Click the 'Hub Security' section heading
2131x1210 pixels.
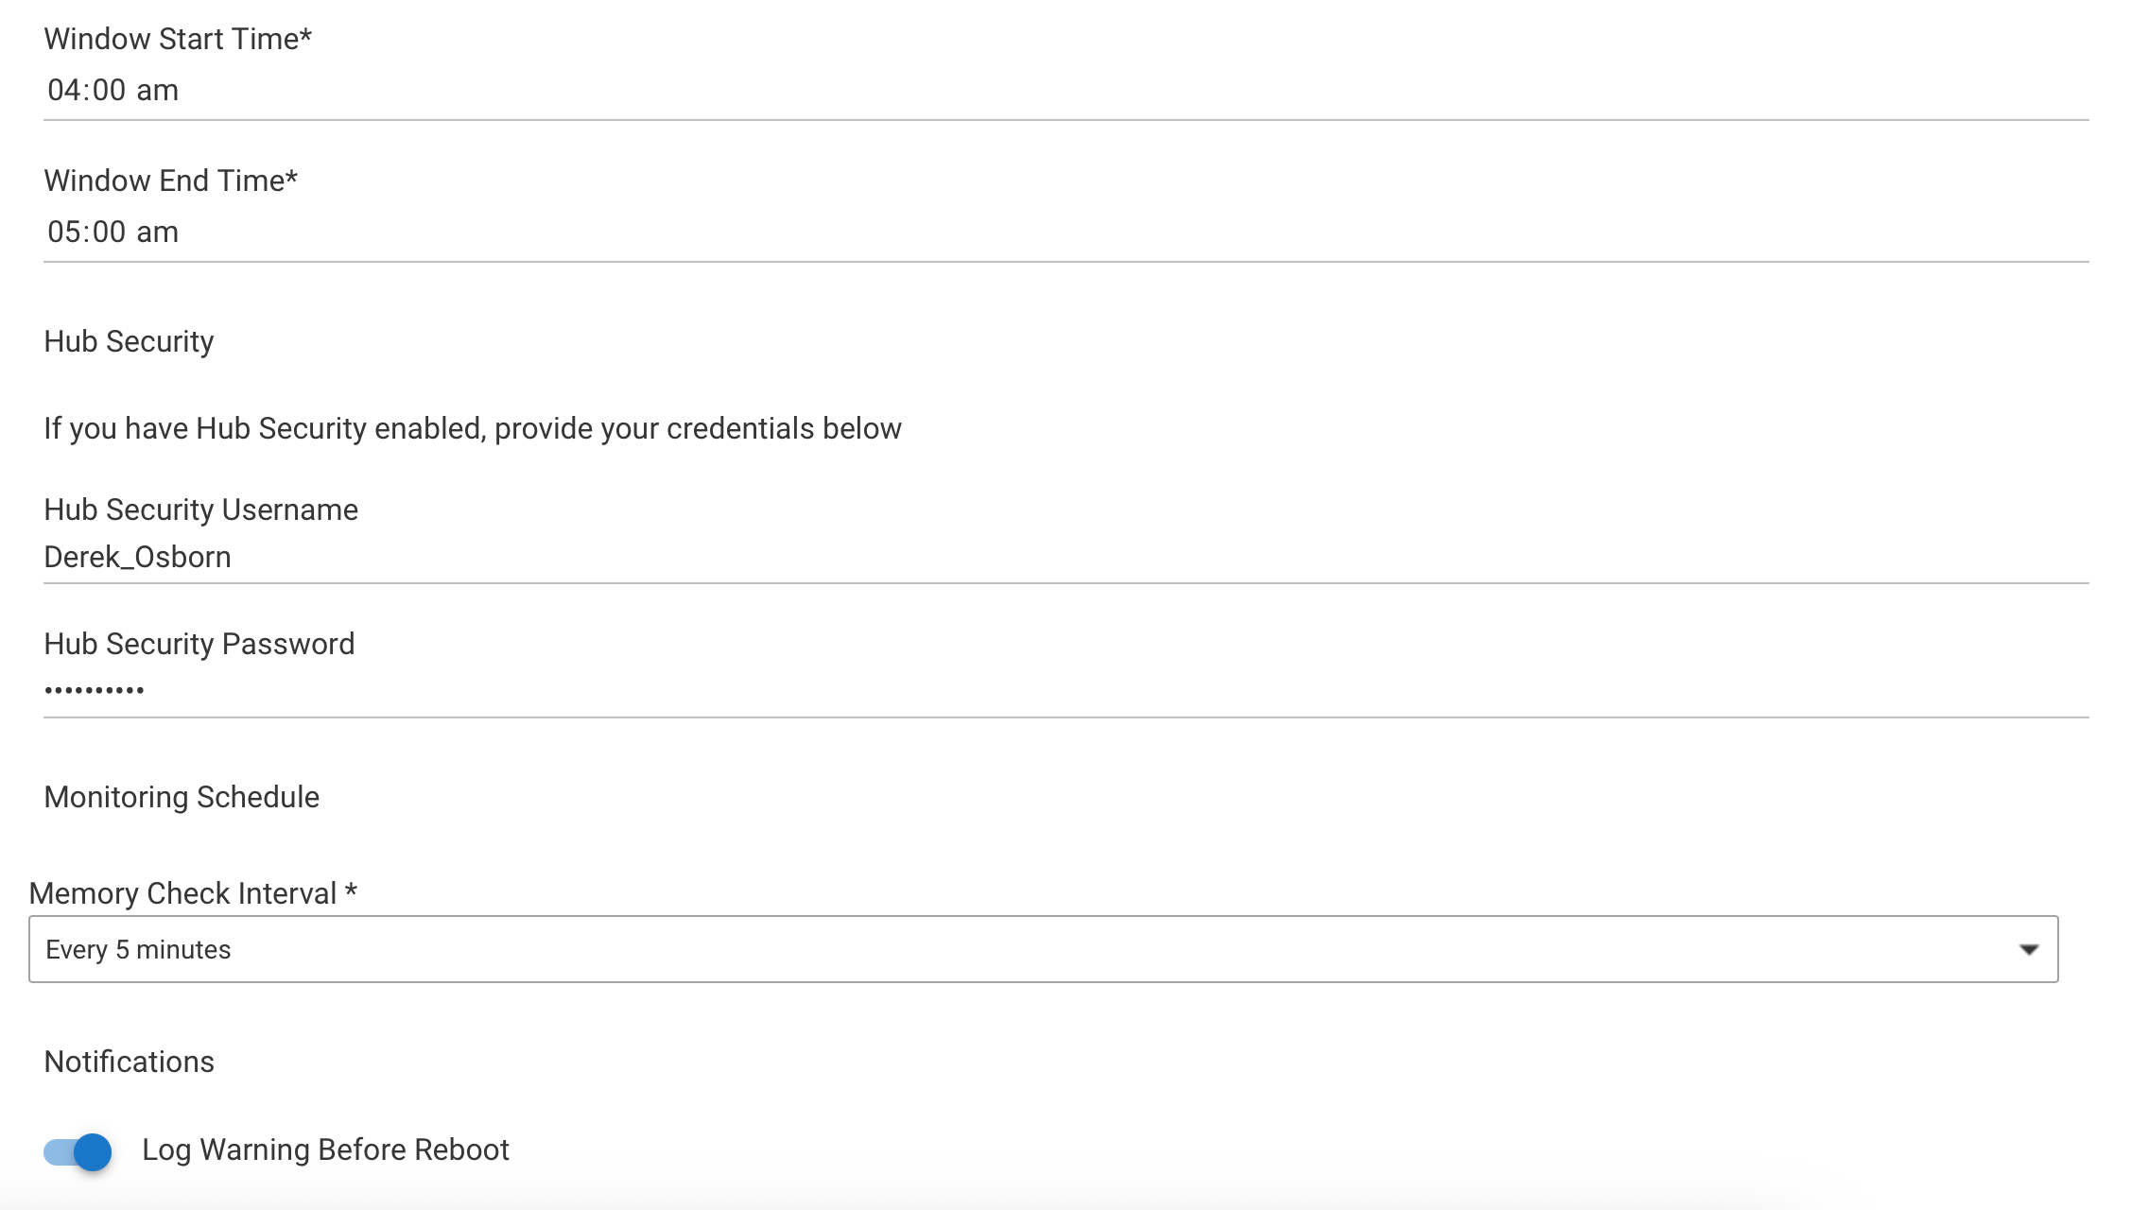129,341
